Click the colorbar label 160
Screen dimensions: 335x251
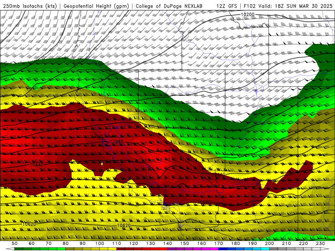[201, 243]
